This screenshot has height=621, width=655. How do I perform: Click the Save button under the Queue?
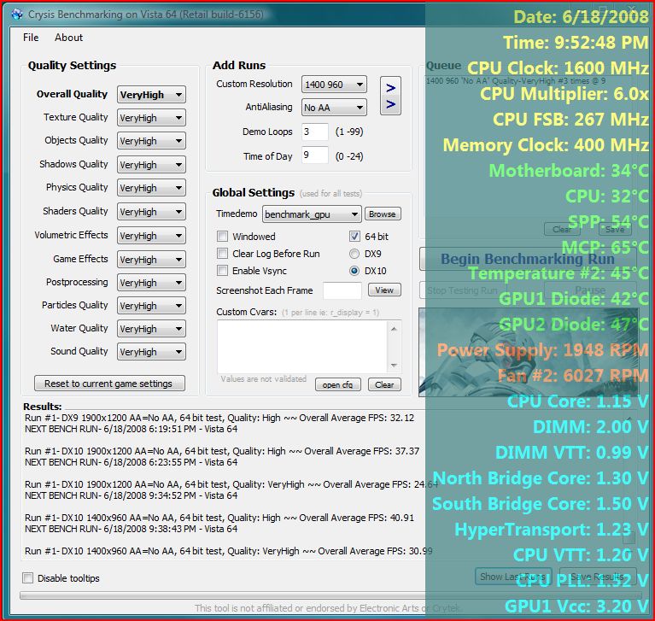click(x=615, y=230)
